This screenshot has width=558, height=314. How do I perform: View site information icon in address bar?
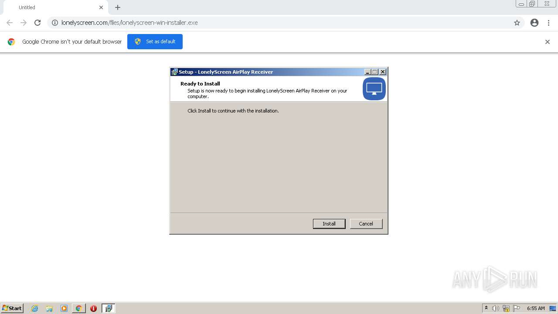coord(55,23)
